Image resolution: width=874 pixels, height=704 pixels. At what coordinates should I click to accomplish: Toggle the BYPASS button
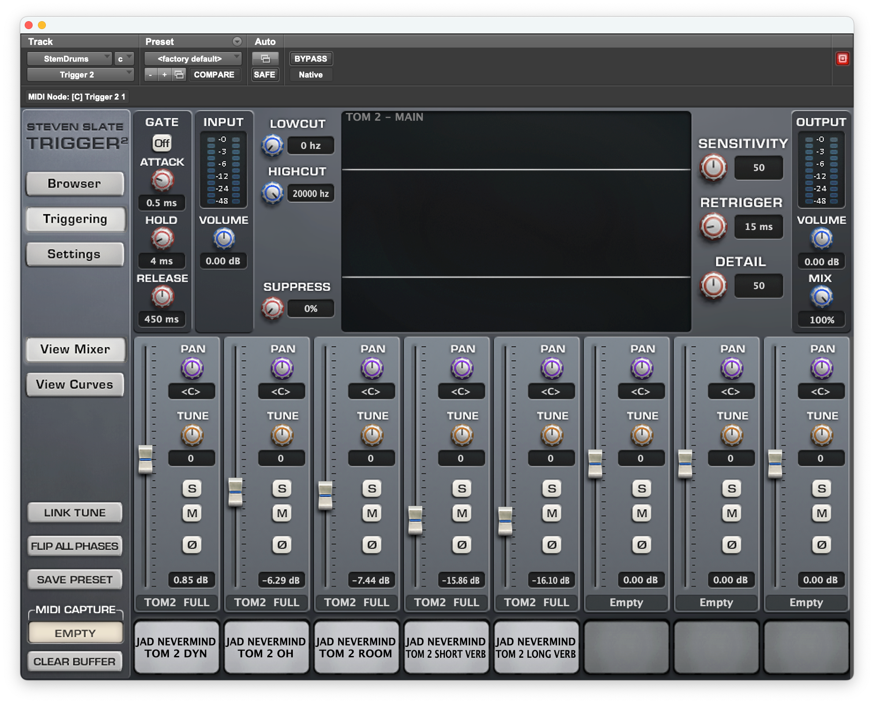pos(310,59)
